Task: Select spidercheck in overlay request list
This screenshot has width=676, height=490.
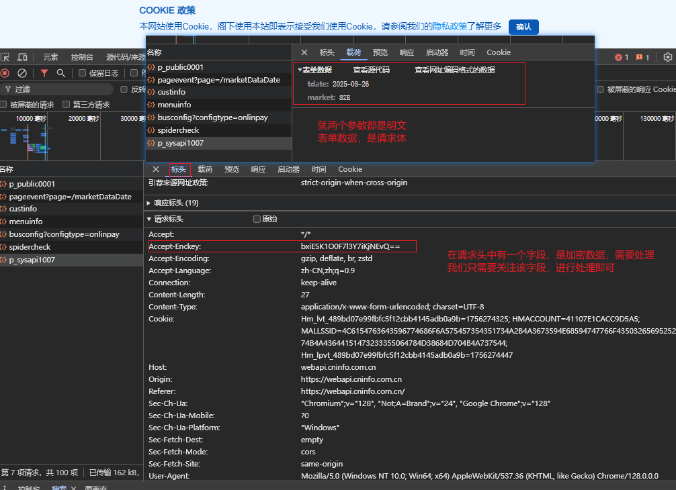Action: click(x=219, y=130)
